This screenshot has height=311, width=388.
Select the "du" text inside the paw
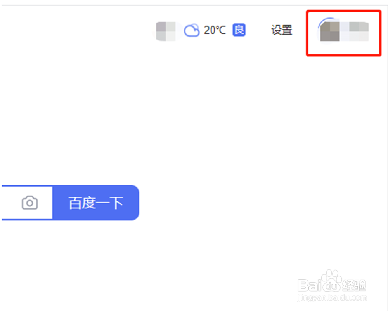[x=332, y=286]
